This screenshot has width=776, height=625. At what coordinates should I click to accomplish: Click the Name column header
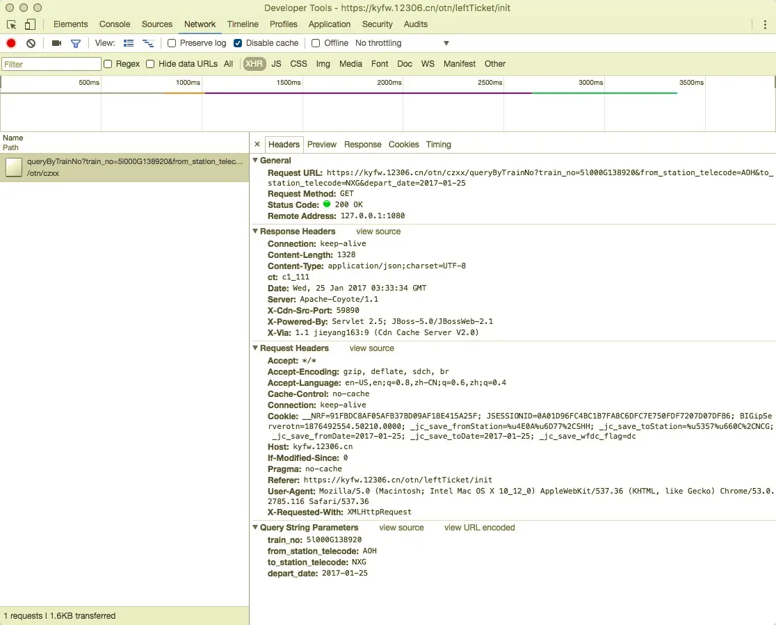pos(13,138)
